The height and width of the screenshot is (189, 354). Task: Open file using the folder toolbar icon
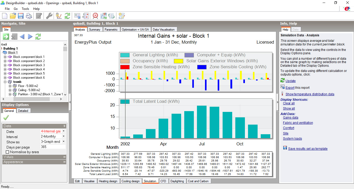click(x=13, y=16)
